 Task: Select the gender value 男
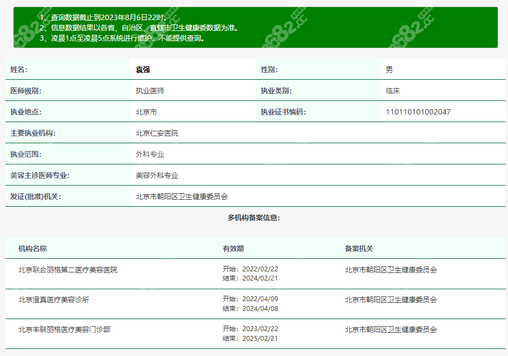[x=389, y=69]
